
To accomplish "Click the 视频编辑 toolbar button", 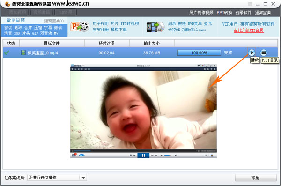I will tap(42, 12).
